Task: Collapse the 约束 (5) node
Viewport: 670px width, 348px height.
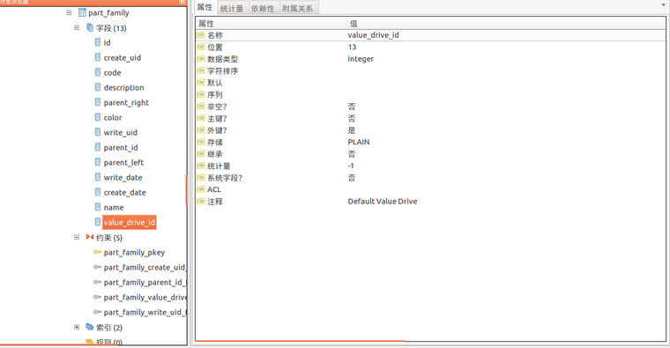Action: click(x=77, y=237)
